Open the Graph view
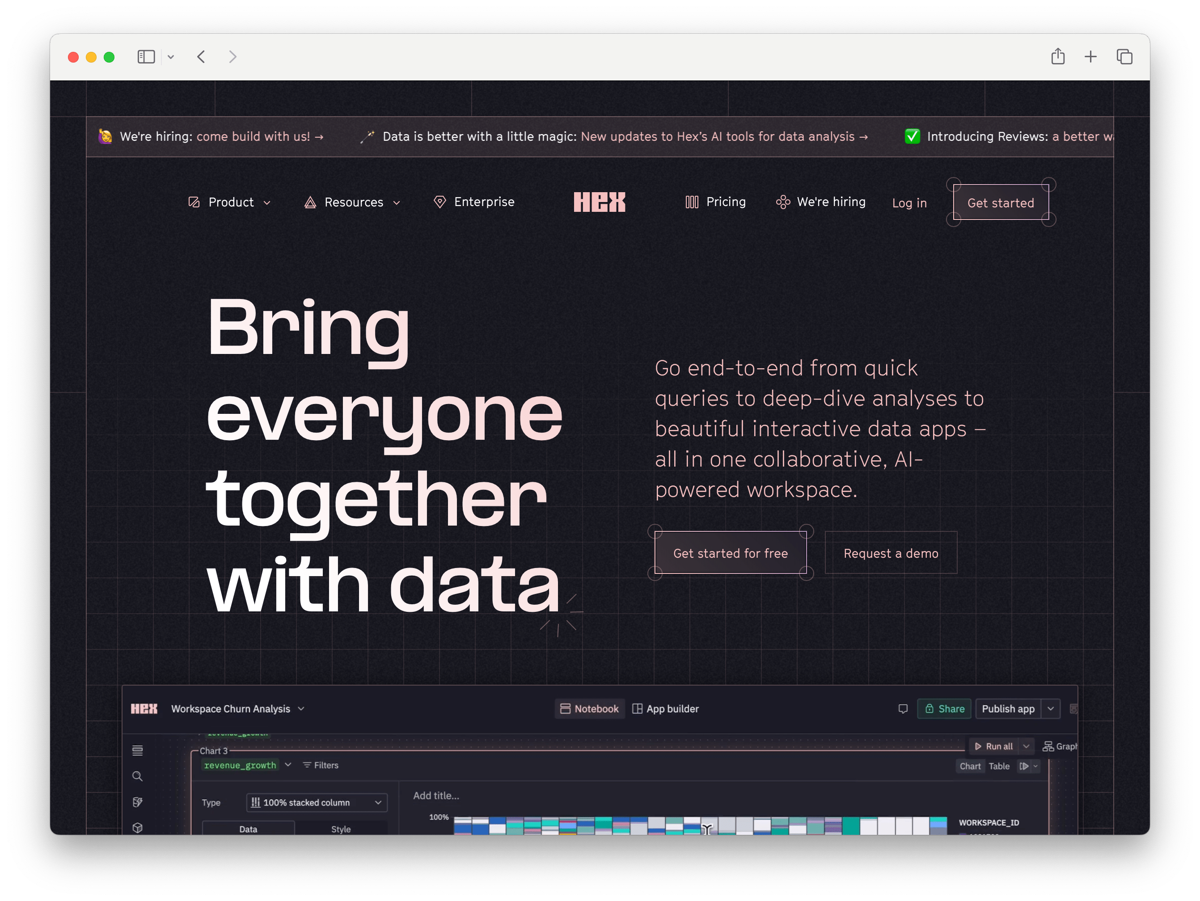 (x=1060, y=746)
